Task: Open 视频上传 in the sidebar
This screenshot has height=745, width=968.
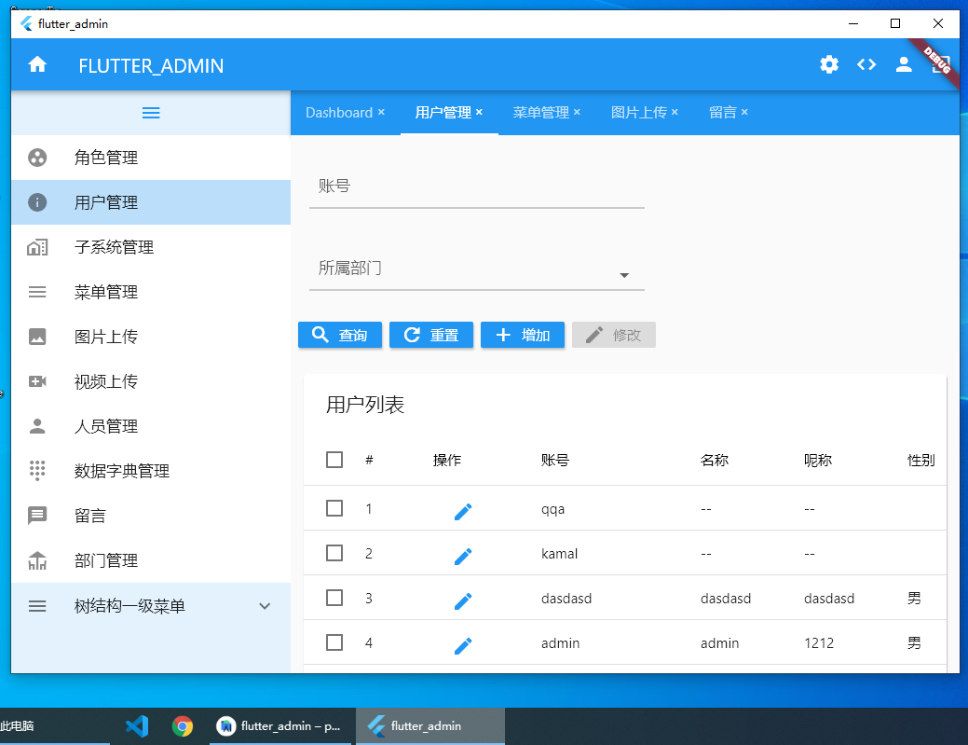Action: (151, 381)
